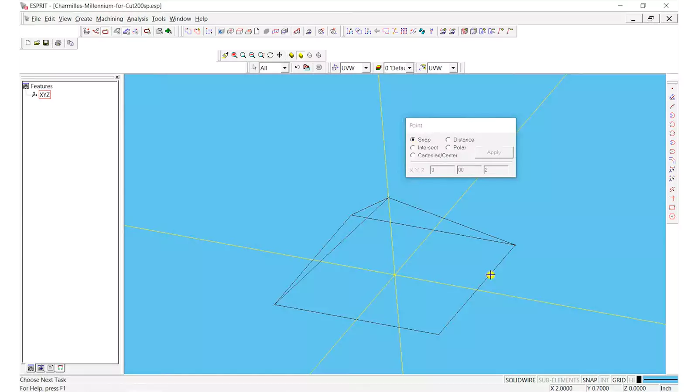The image size is (698, 392).
Task: Open the Analysis menu
Action: click(137, 19)
